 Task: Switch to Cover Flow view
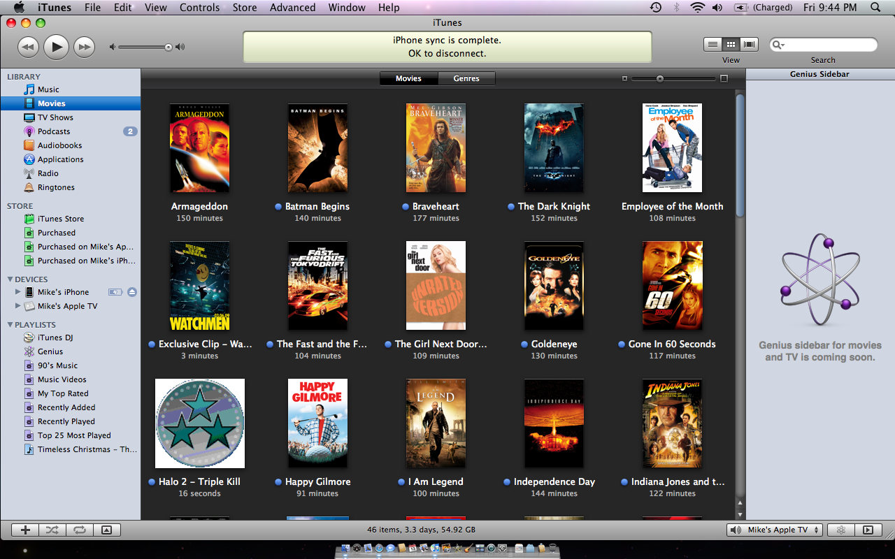[x=750, y=44]
